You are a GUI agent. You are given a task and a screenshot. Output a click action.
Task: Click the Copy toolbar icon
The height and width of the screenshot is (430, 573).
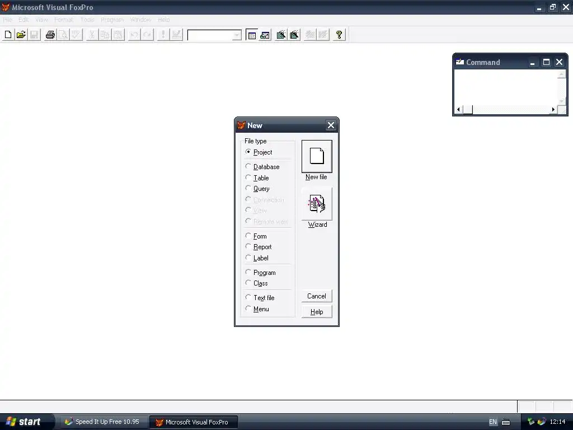(105, 35)
